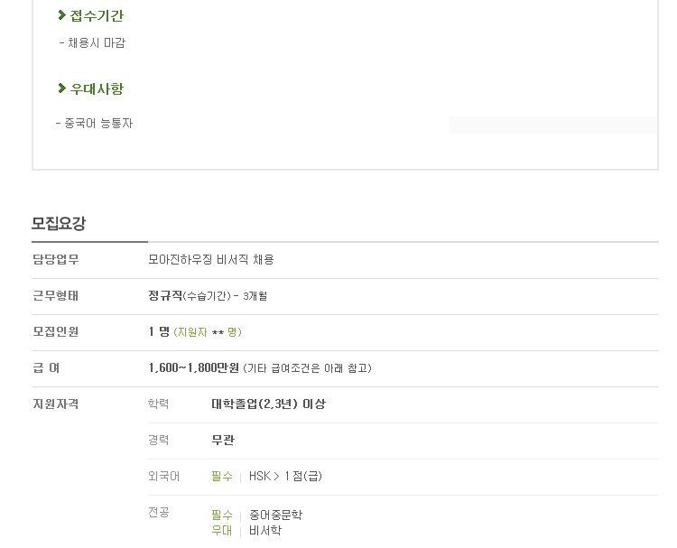Click 기타 급여조건은 아래 참고 note
This screenshot has height=548, width=677.
pos(308,368)
